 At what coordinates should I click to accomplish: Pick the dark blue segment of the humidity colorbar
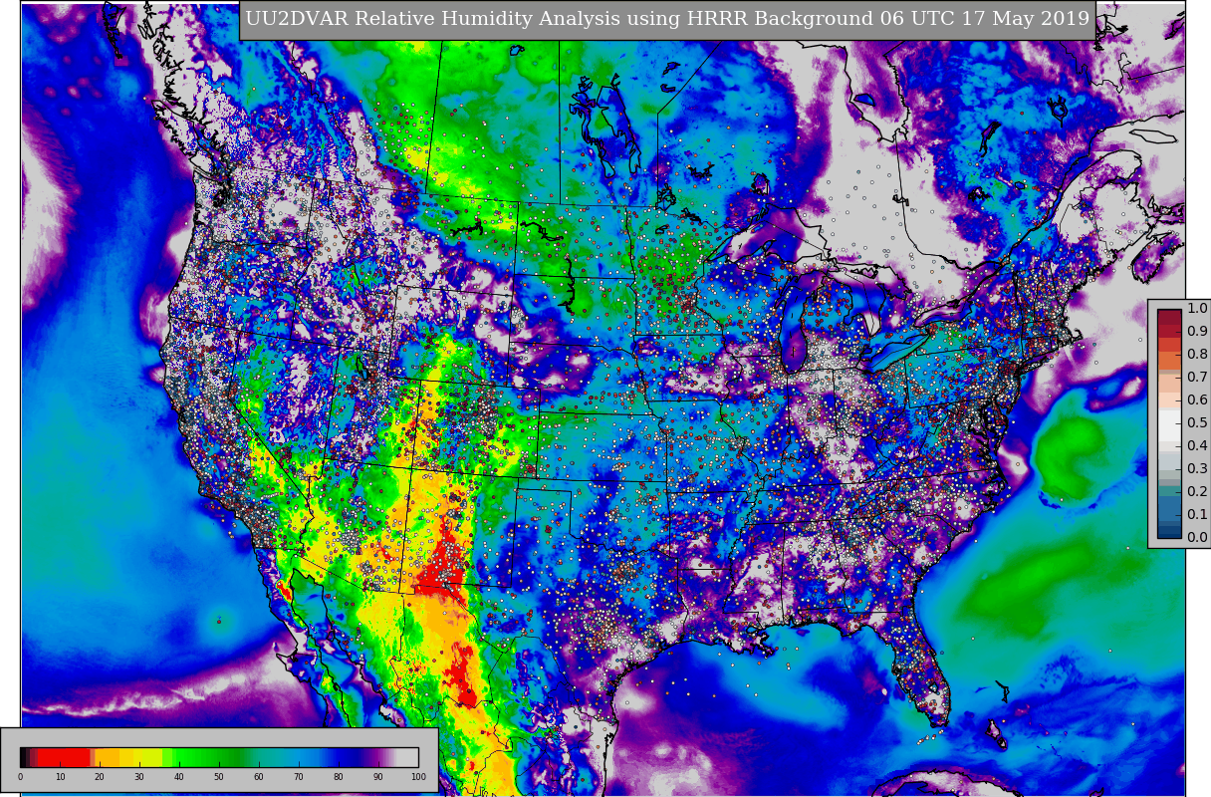point(347,757)
